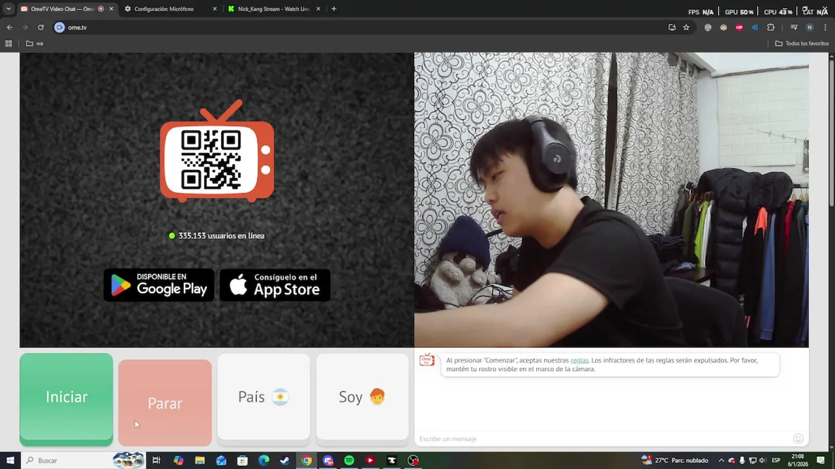Open the Chrome three-dot menu
835x469 pixels.
[825, 27]
